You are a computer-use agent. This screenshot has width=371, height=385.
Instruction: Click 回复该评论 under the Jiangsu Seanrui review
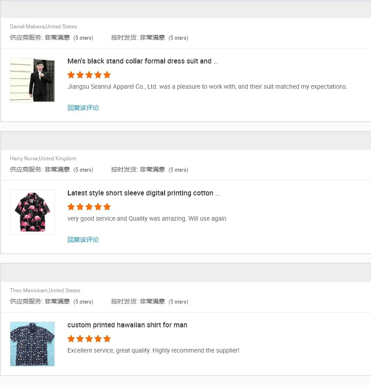coord(83,108)
